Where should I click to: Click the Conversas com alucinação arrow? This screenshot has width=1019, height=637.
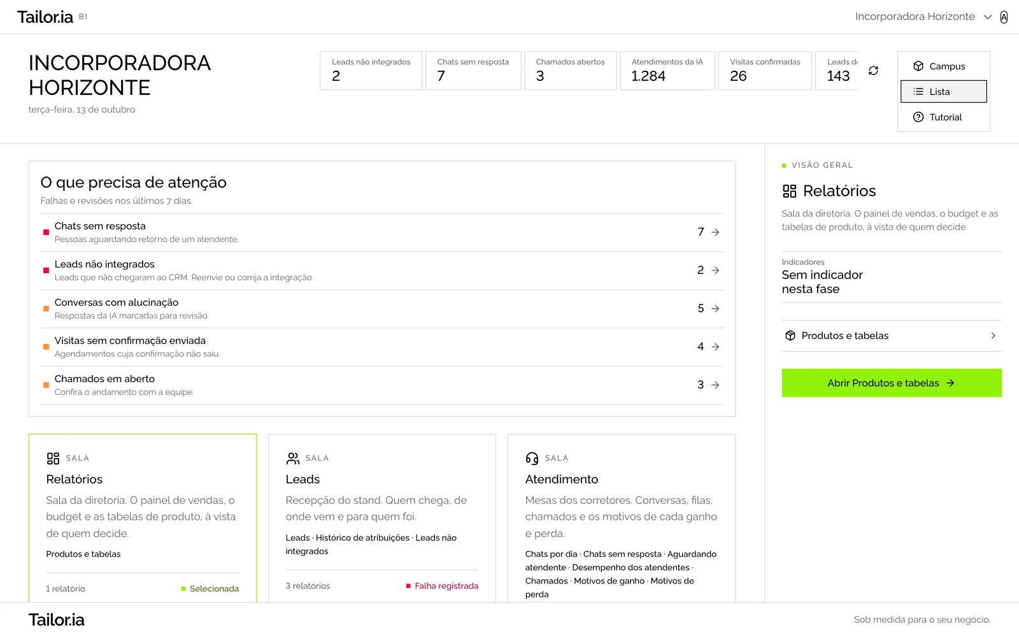(715, 309)
